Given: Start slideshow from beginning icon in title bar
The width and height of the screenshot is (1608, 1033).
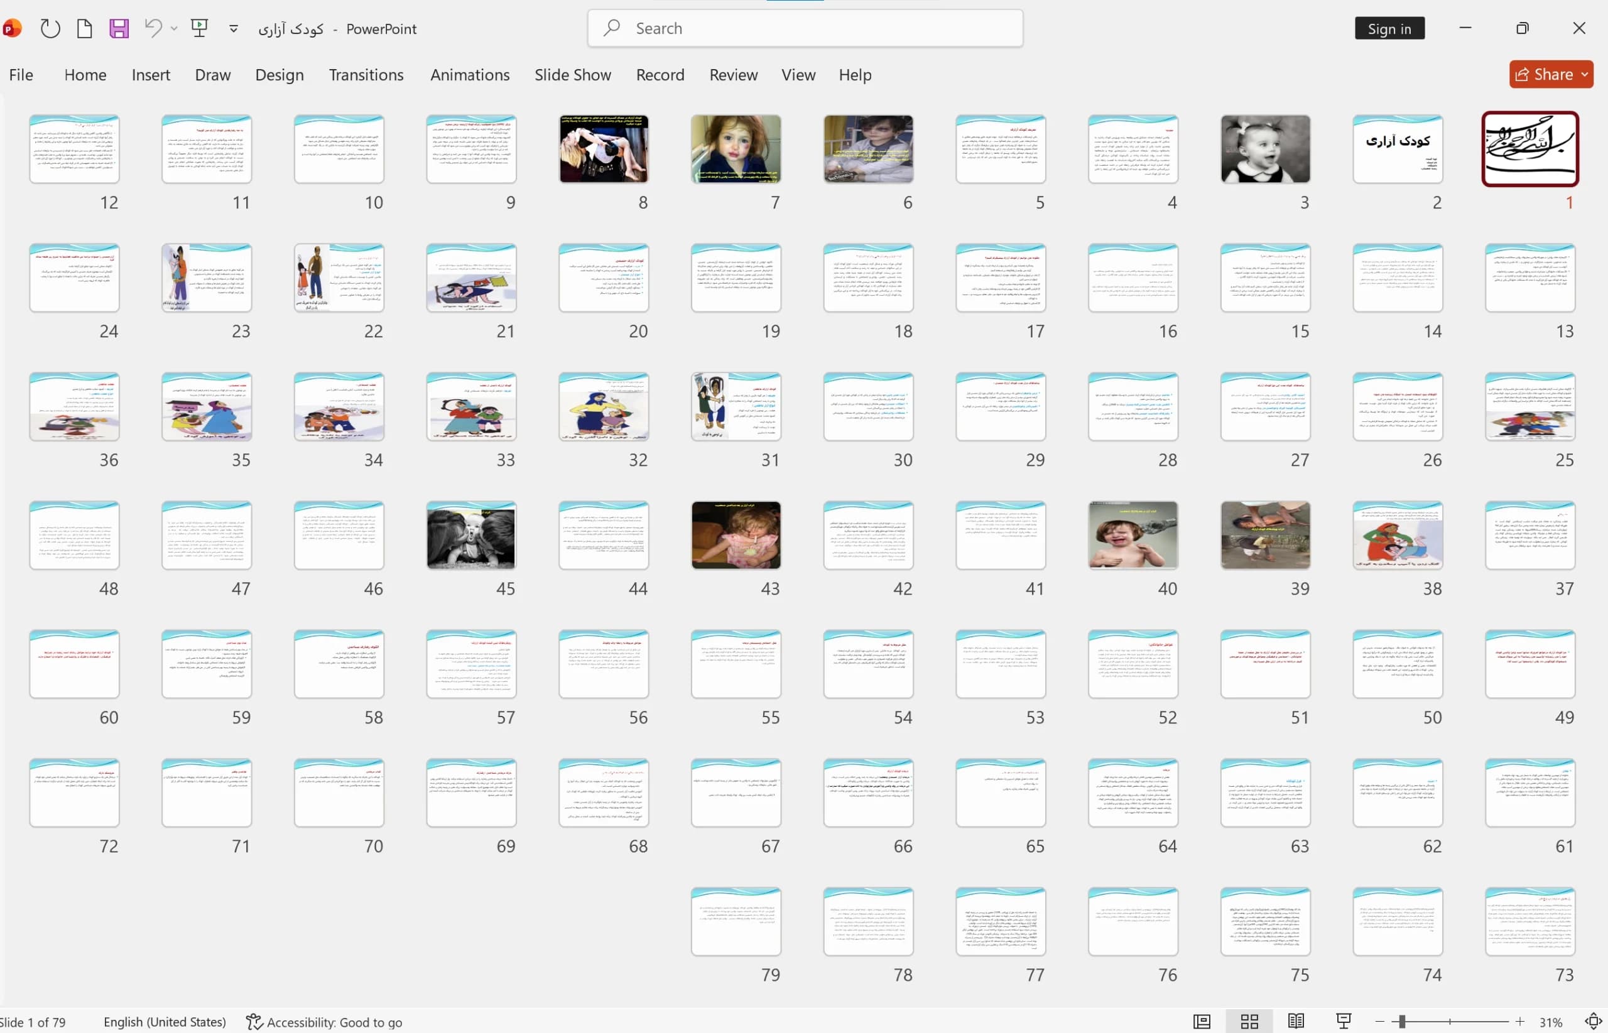Looking at the screenshot, I should (x=199, y=28).
